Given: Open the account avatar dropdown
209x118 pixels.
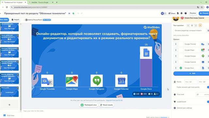Looking at the screenshot, I should 163,13.
